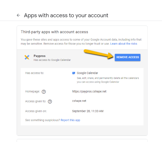Open the 'Report this app' link
This screenshot has height=142, width=162.
point(70,120)
